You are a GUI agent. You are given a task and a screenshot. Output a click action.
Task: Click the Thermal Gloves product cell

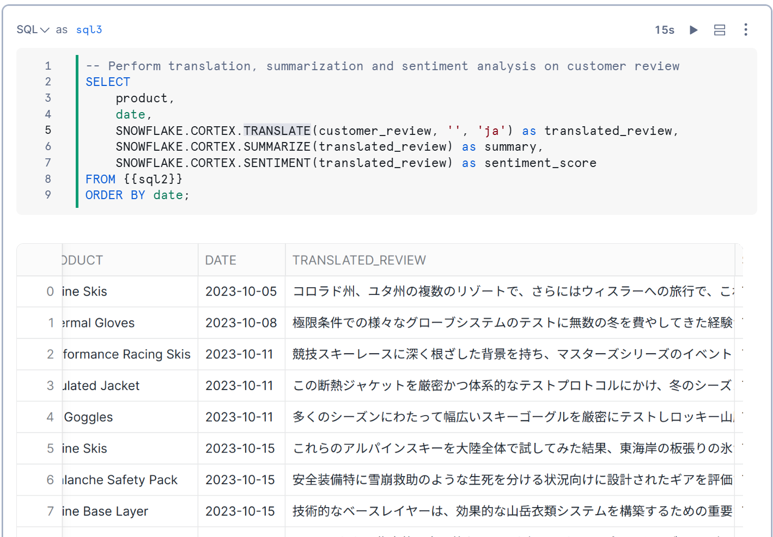[99, 323]
